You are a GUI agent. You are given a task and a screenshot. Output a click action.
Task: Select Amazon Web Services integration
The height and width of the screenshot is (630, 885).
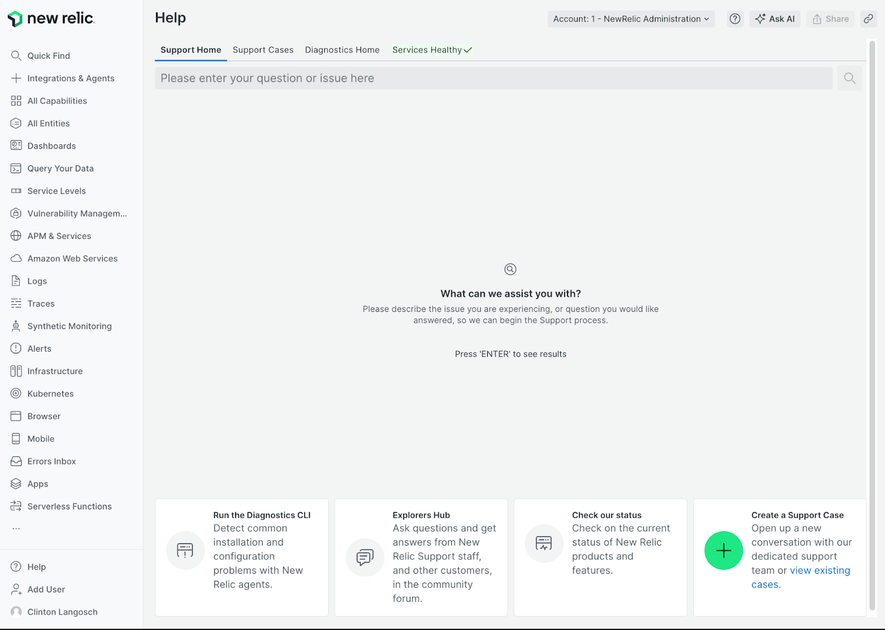(72, 258)
